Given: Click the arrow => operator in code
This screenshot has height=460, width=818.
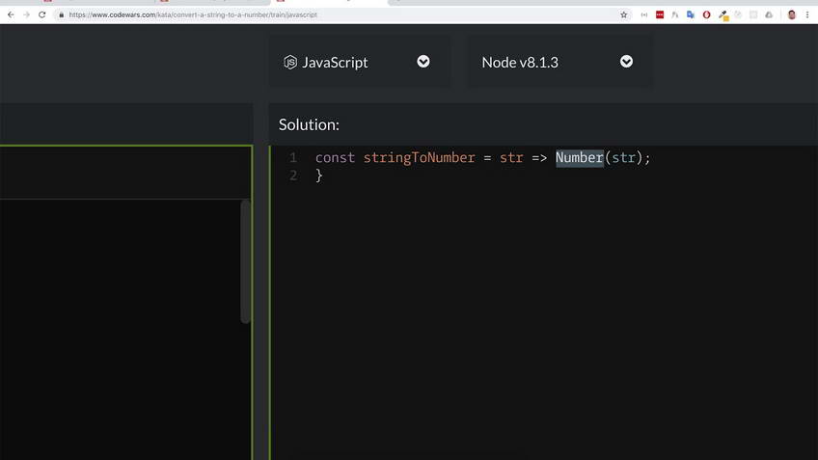Looking at the screenshot, I should click(539, 157).
